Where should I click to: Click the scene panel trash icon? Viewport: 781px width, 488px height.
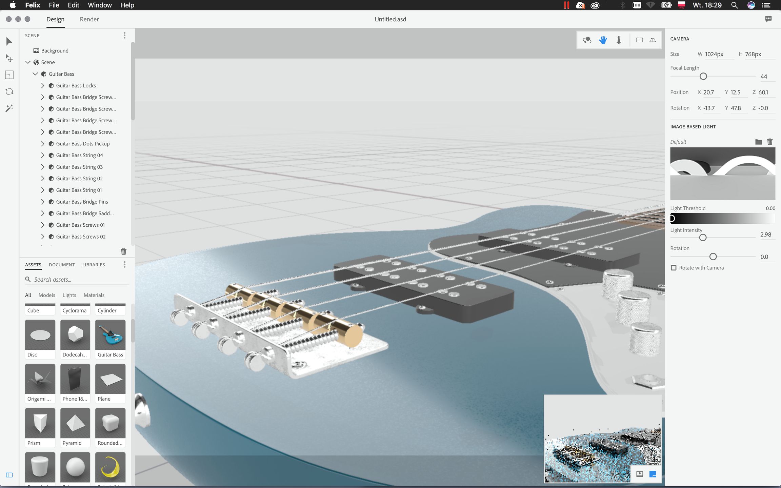coord(123,251)
